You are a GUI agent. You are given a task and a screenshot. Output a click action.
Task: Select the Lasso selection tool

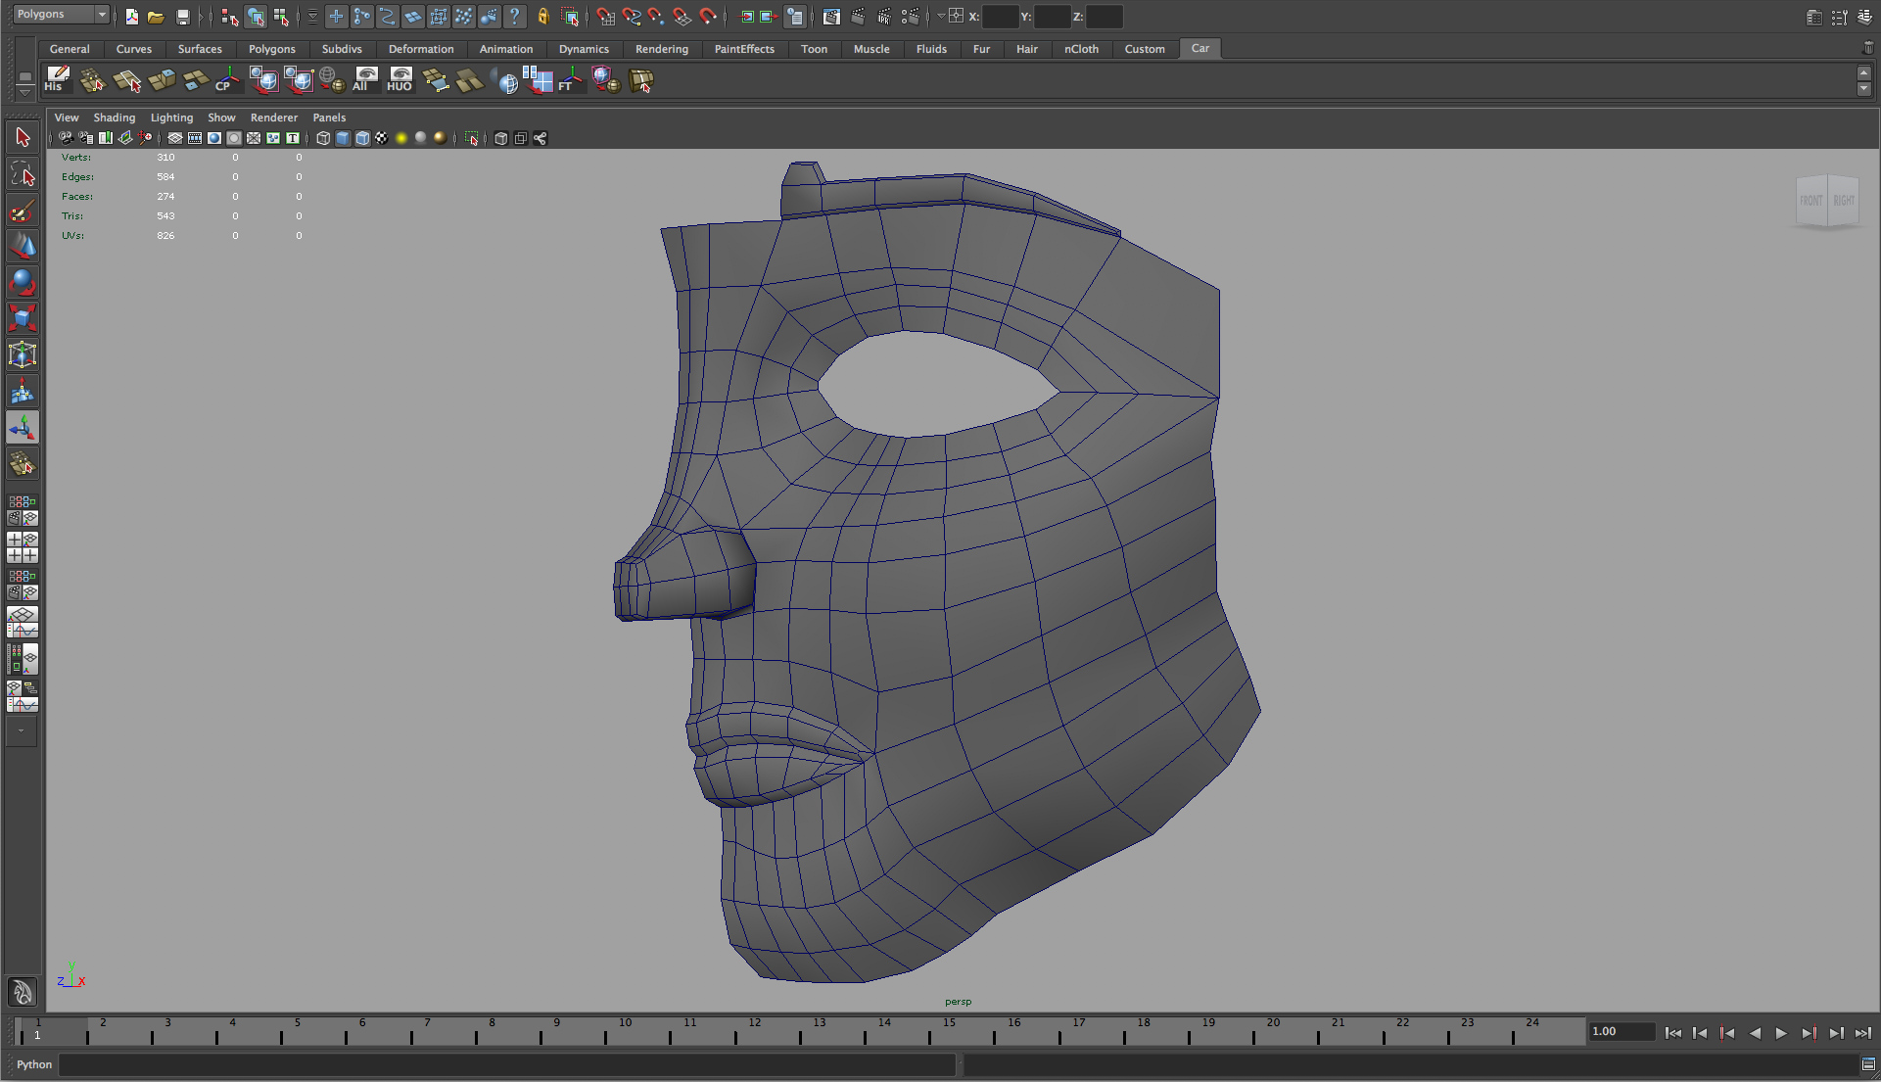pos(23,175)
